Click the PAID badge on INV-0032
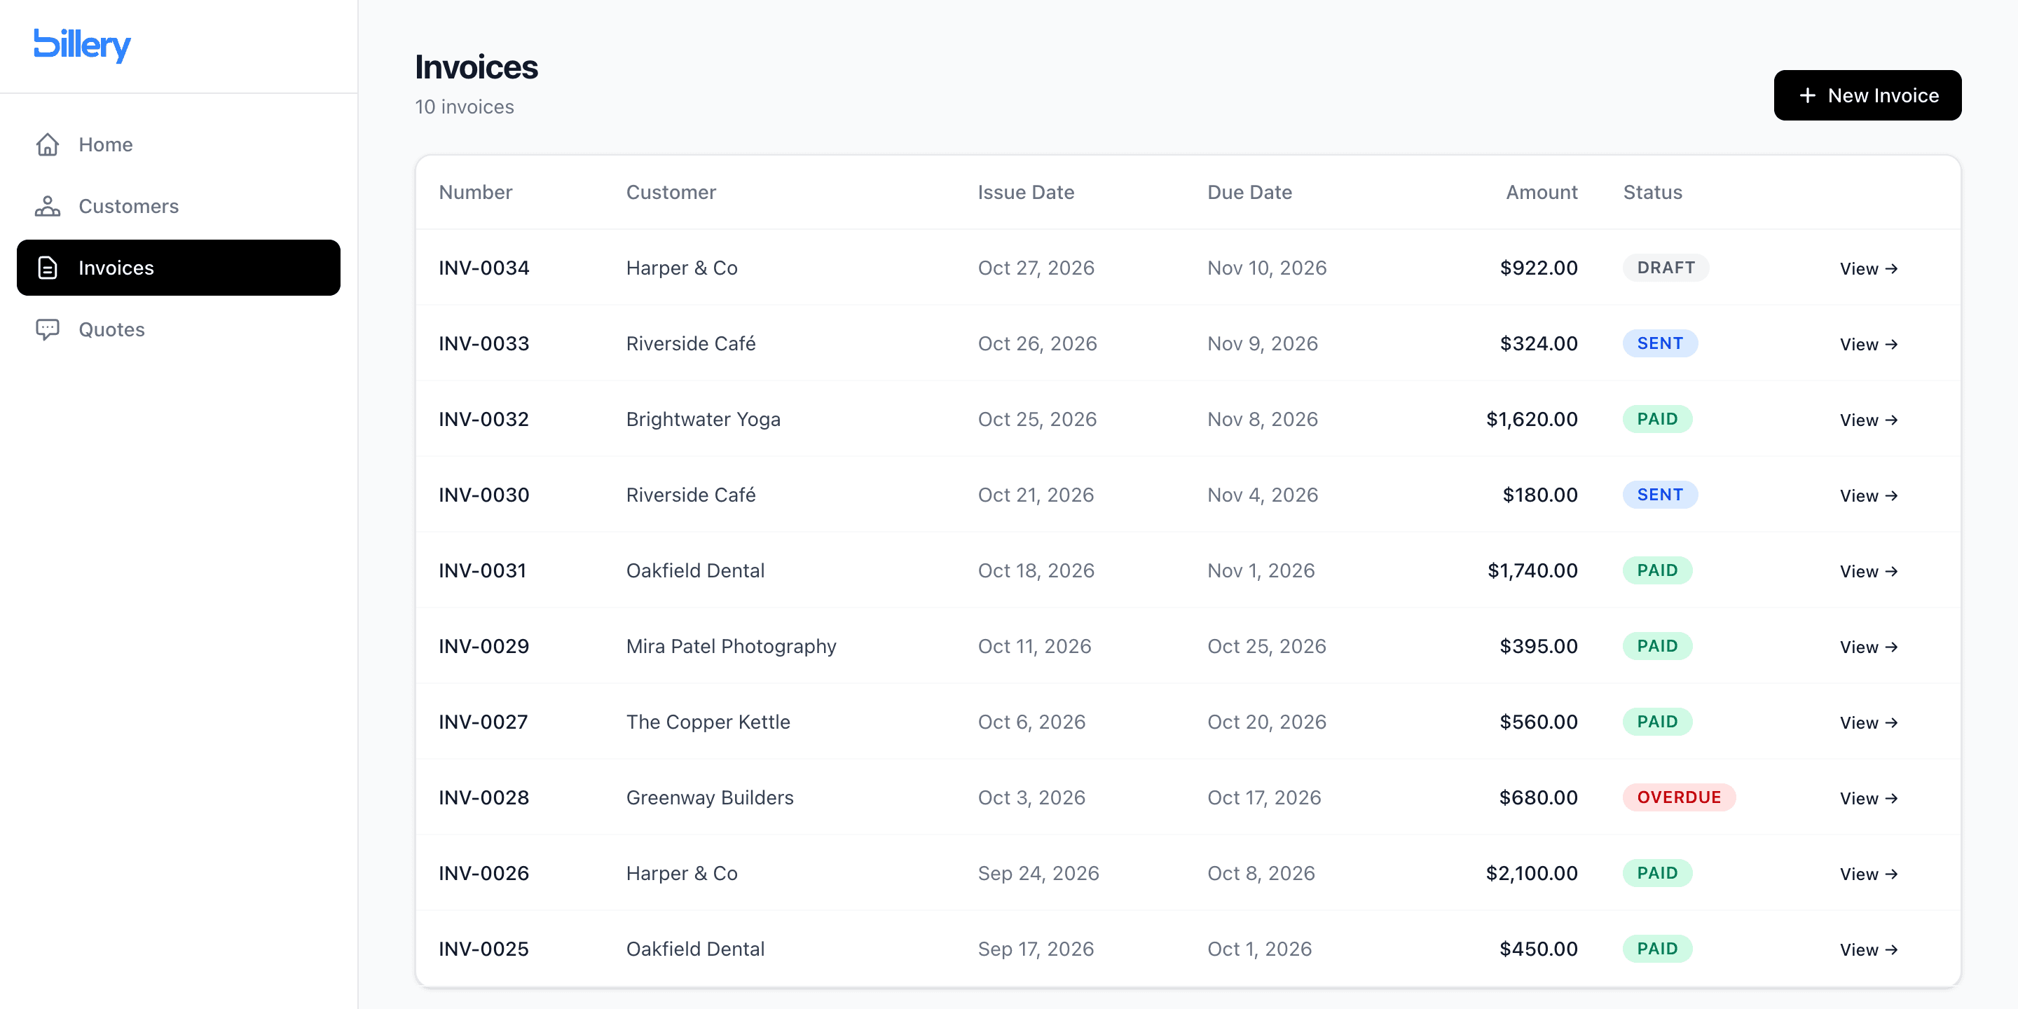 1658,419
